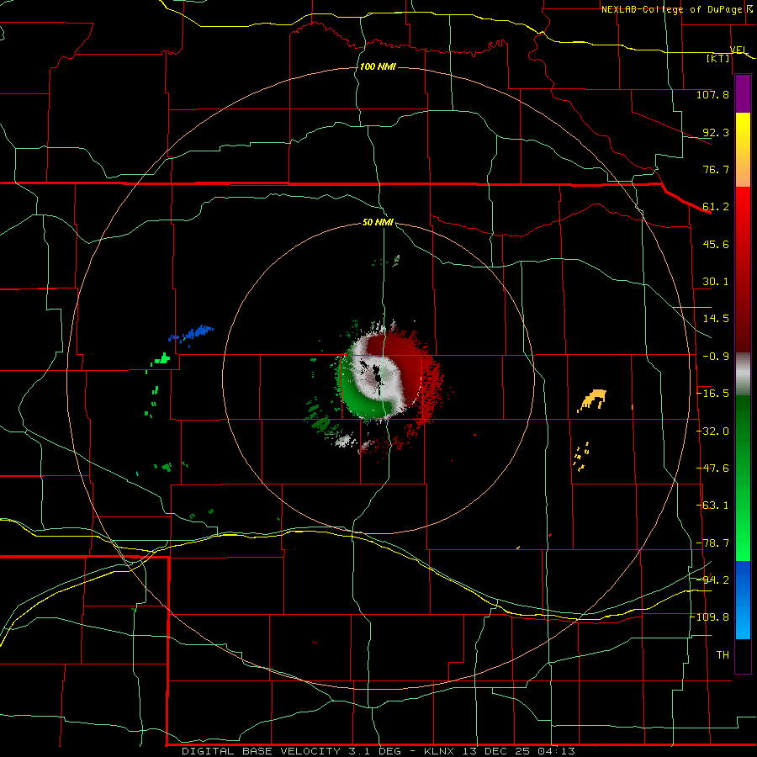
Task: Click the 04:13 time stamp
Action: pos(558,751)
